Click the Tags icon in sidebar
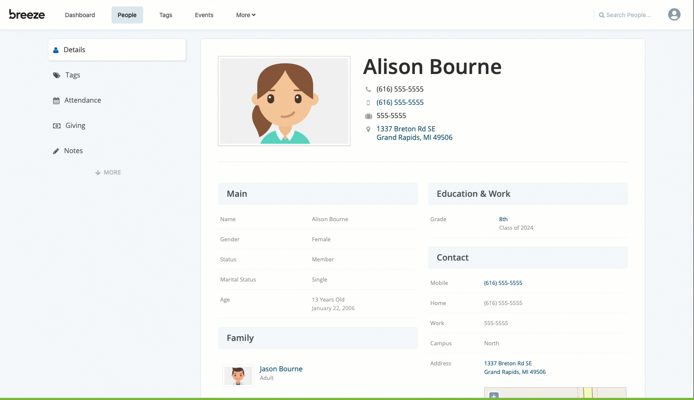 56,75
